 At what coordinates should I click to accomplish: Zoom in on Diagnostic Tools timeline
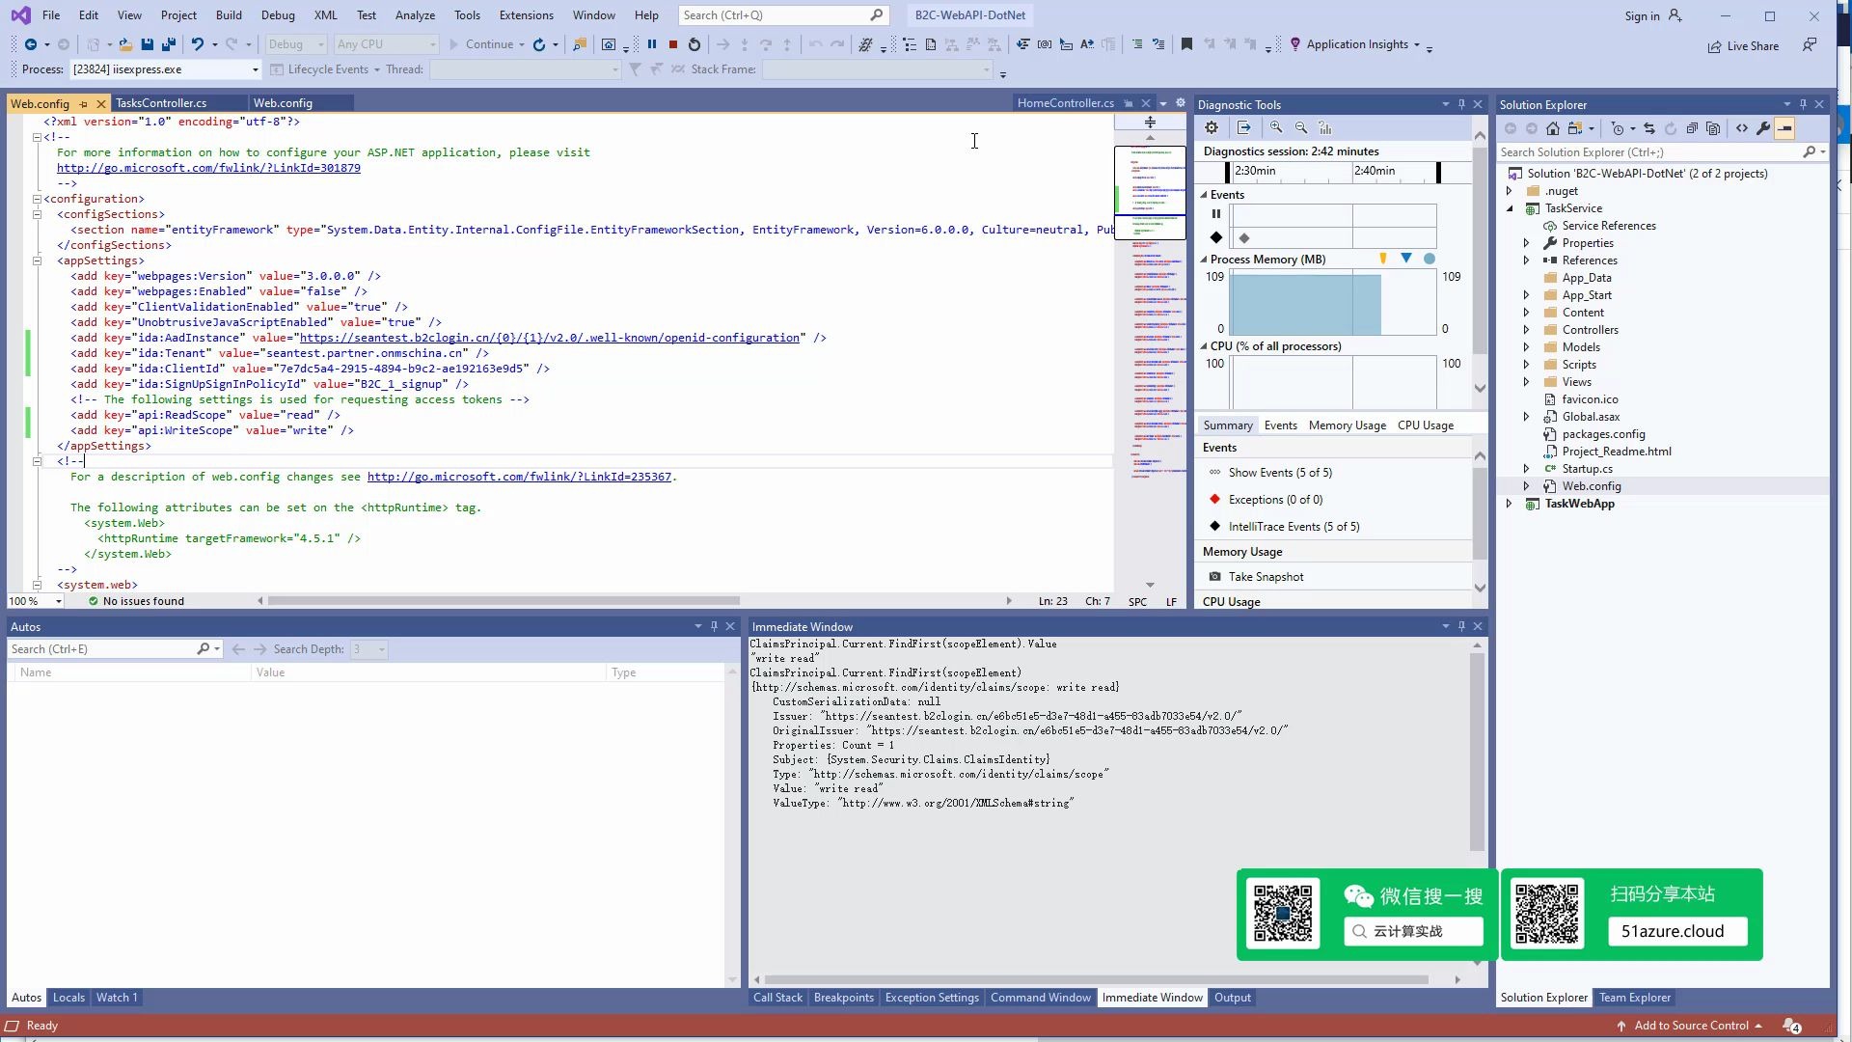coord(1276,127)
